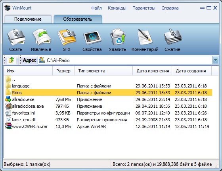Click the Извлечь в extract icon
The image size is (222, 171).
[42, 37]
